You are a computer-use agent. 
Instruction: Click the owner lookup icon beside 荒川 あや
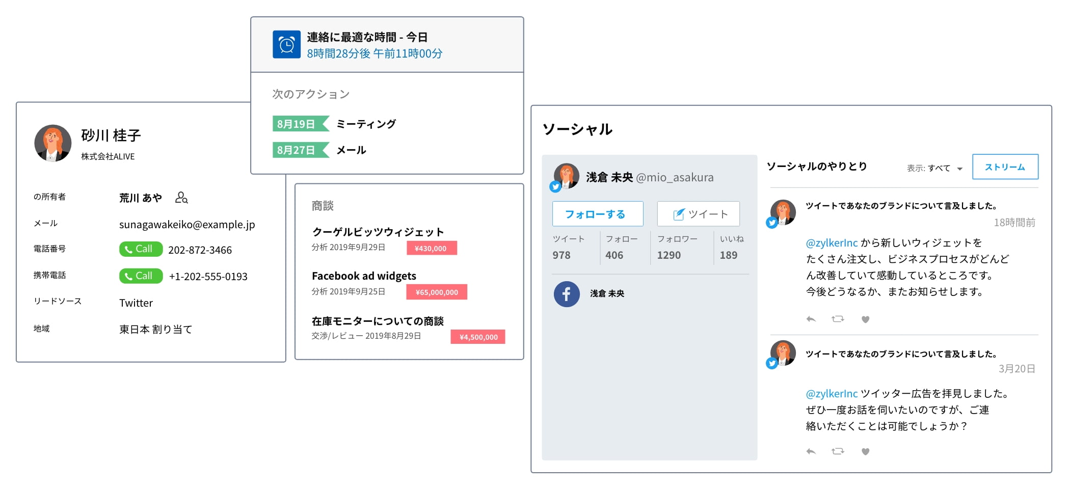(x=181, y=198)
